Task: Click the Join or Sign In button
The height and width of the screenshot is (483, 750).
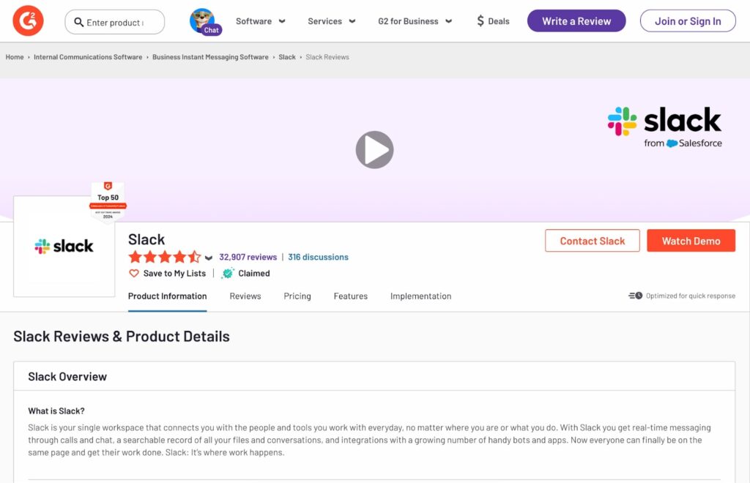Action: coord(688,21)
